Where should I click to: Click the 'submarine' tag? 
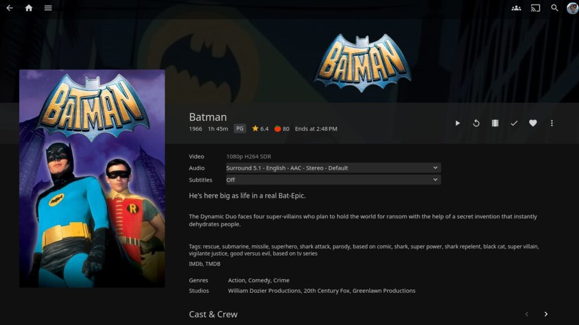235,247
